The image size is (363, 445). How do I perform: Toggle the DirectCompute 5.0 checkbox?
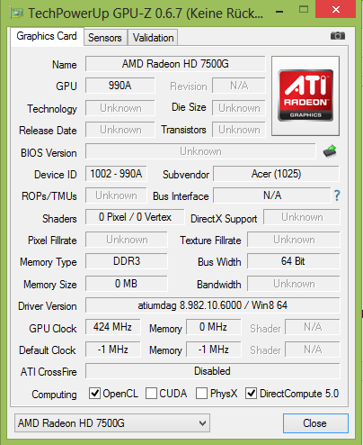coord(251,393)
